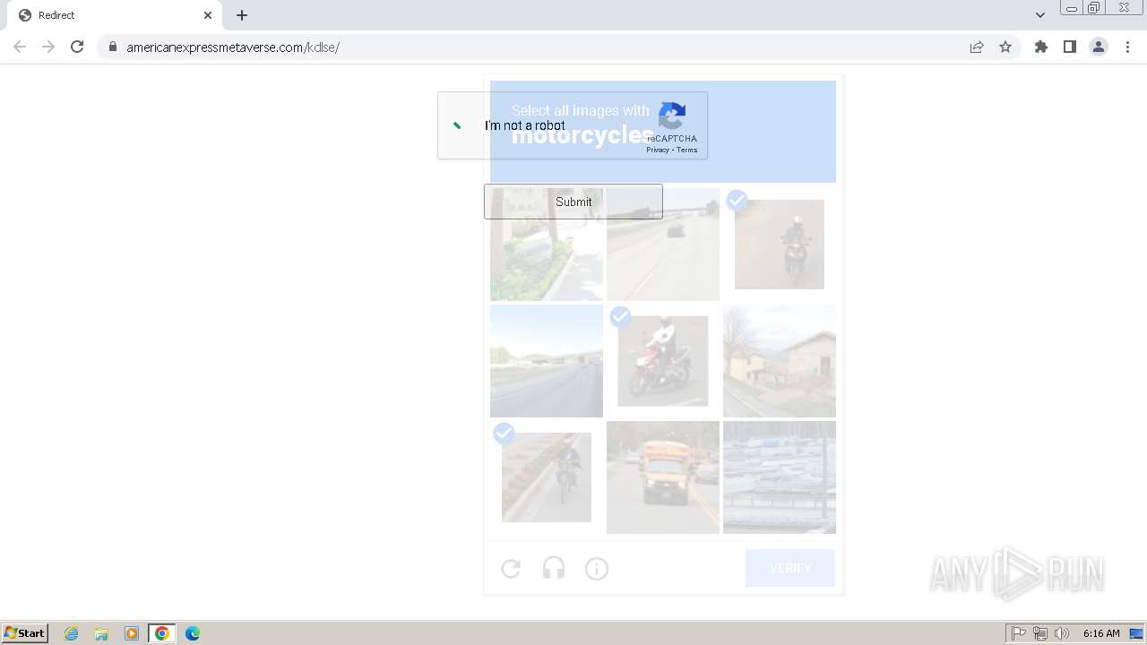Deselect the bicycle rider image
This screenshot has height=645, width=1147.
pyautogui.click(x=547, y=477)
